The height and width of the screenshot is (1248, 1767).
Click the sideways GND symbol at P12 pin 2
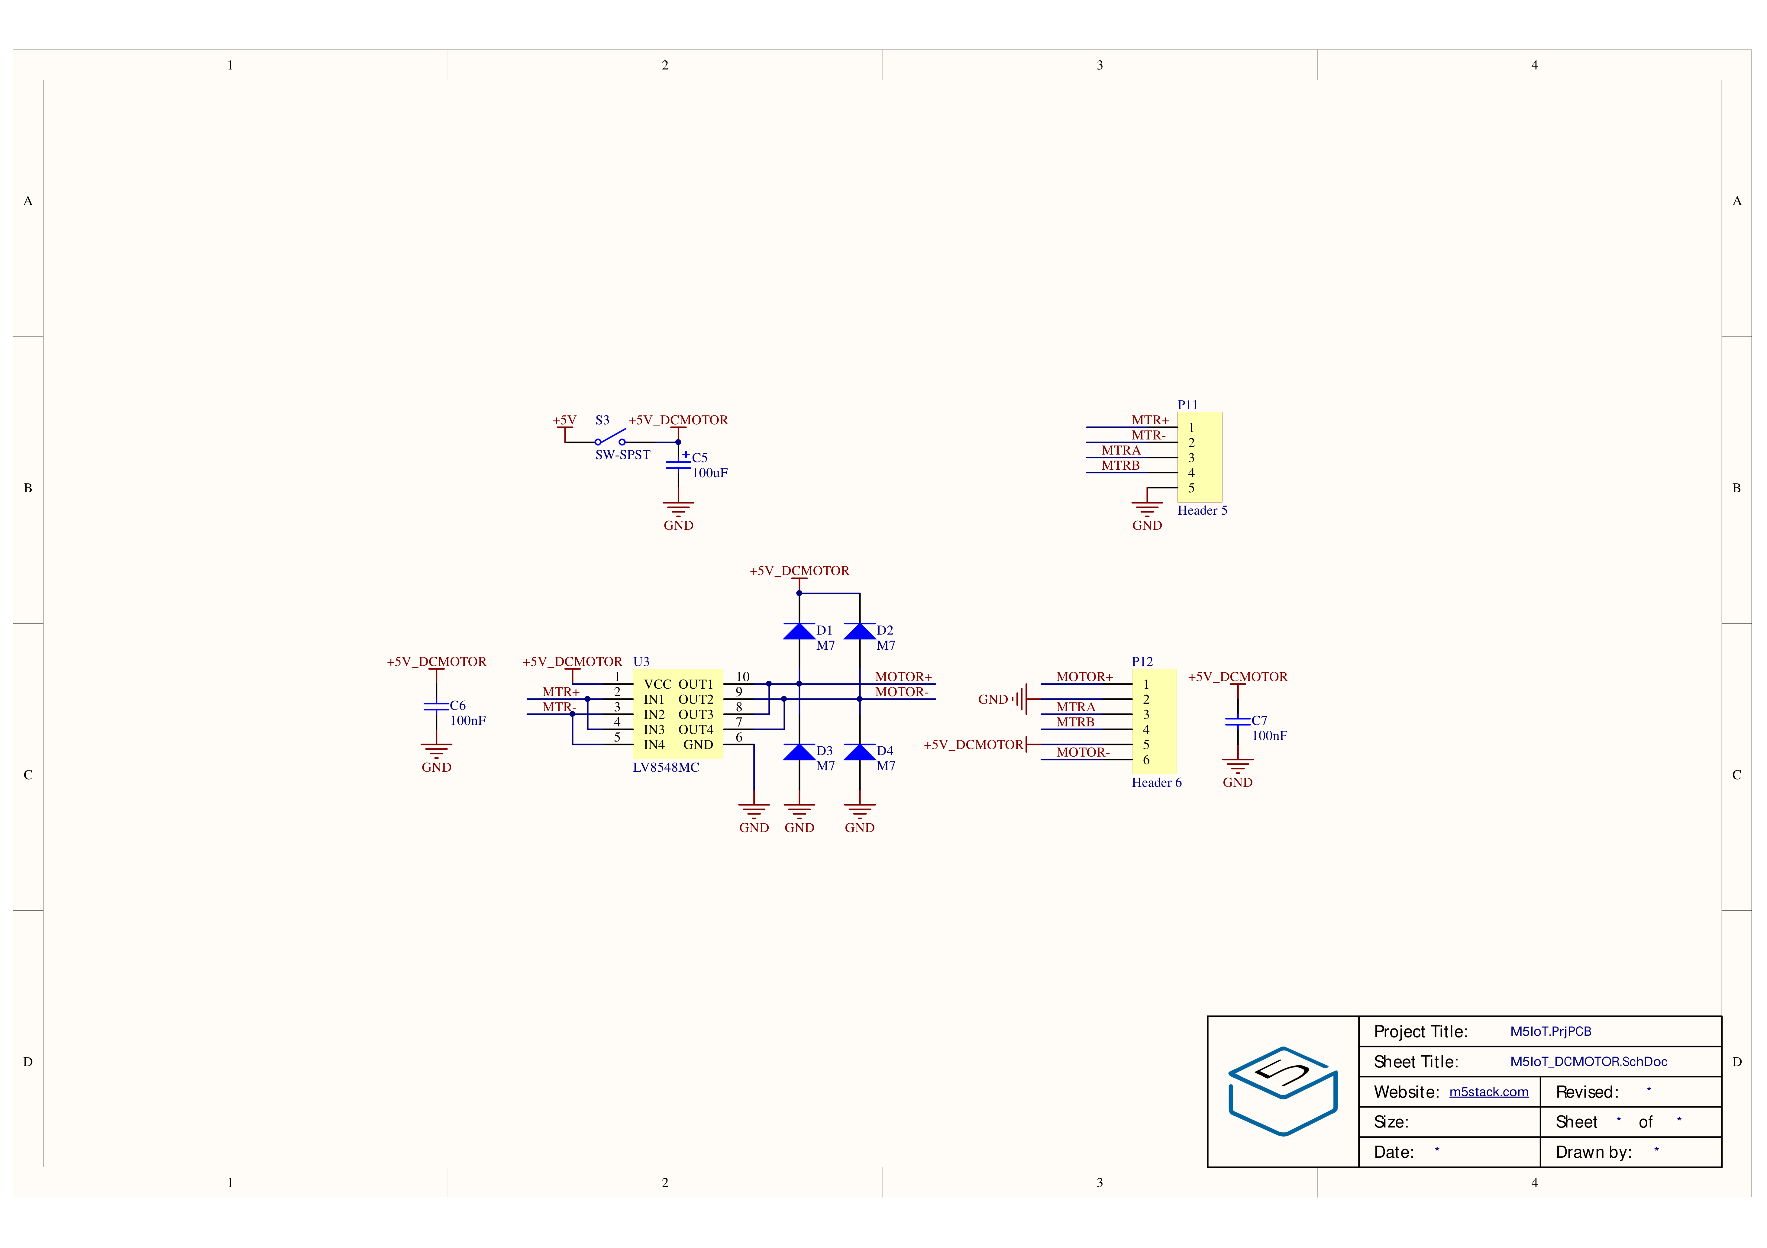pos(1003,700)
